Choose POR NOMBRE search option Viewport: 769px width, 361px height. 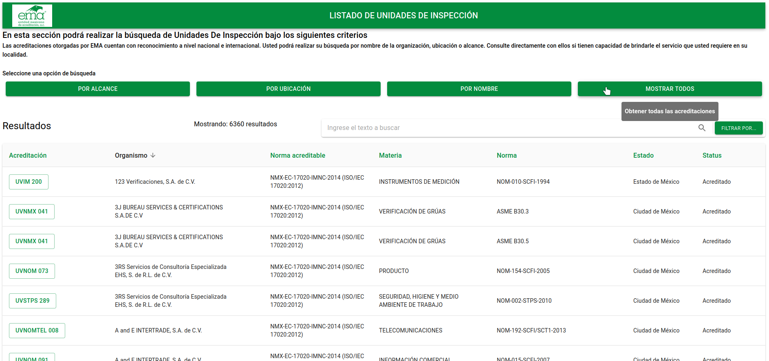pyautogui.click(x=479, y=89)
